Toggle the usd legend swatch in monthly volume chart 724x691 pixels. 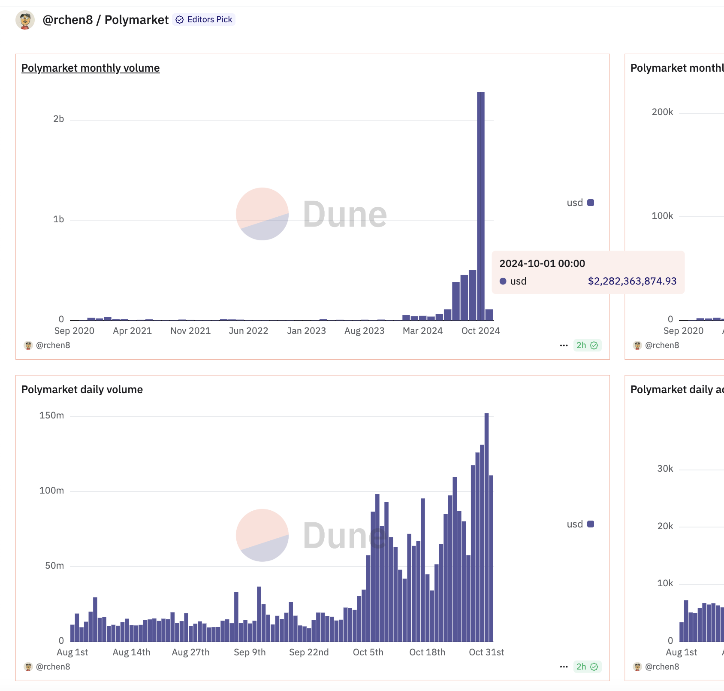591,203
